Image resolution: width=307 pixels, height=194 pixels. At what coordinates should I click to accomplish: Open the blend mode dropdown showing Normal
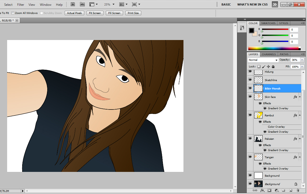pyautogui.click(x=263, y=60)
